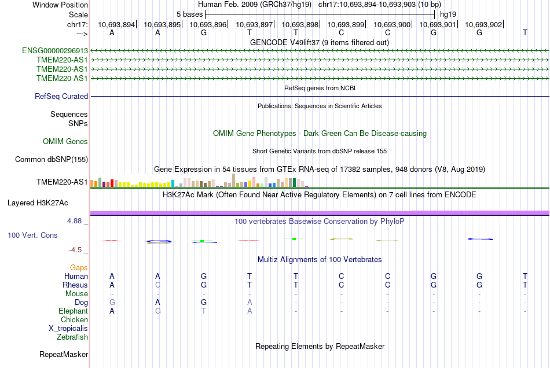Click Multiz Alignments of 100 Vertebrates title
This screenshot has height=368, width=550.
click(320, 260)
